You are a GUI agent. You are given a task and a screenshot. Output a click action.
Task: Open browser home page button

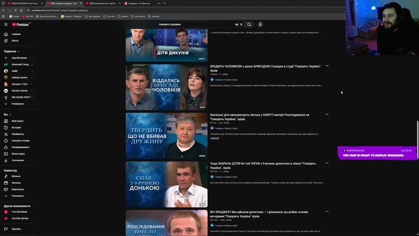[21, 10]
